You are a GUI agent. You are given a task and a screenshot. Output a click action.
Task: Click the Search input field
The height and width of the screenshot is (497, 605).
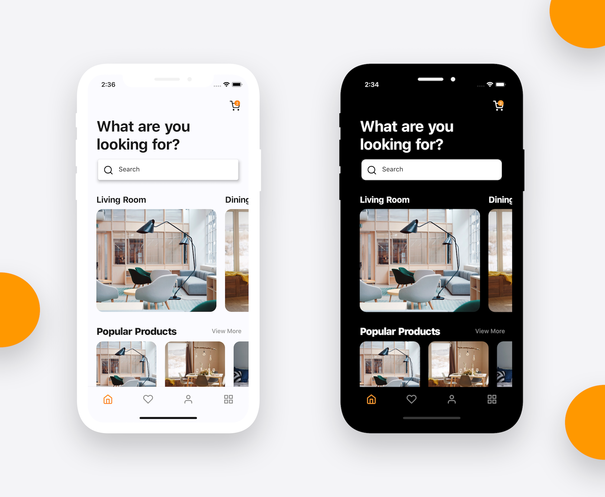point(169,168)
